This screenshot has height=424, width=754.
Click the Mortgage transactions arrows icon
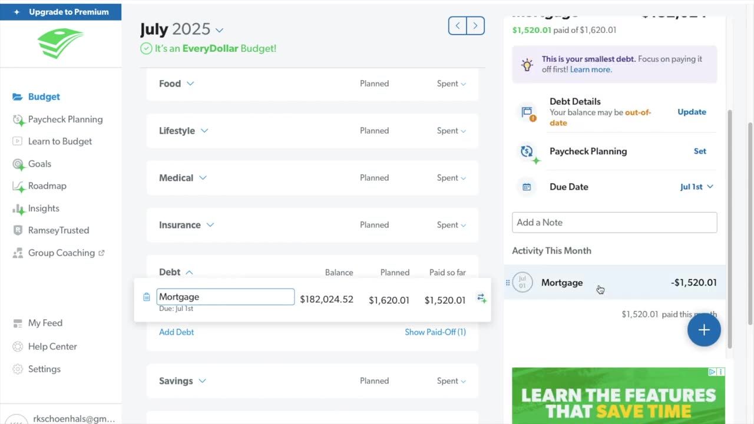coord(482,299)
